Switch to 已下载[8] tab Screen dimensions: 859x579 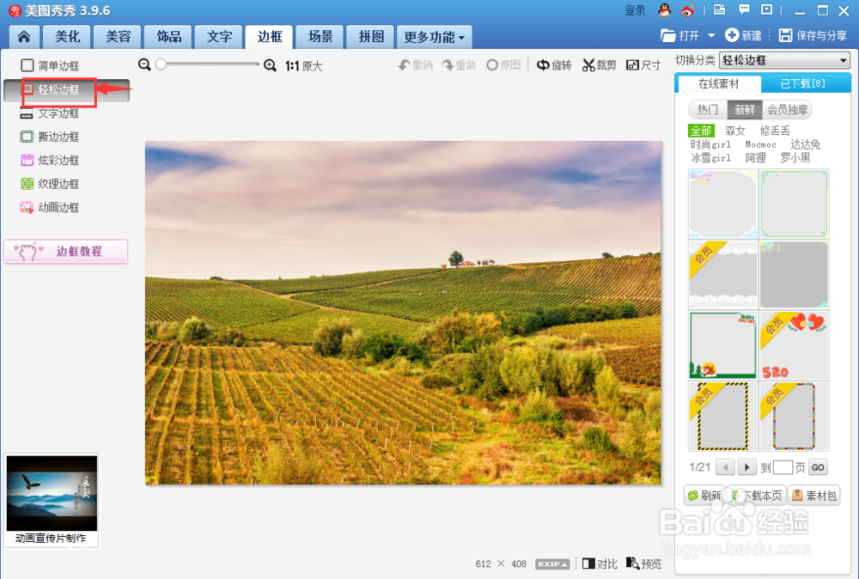(802, 84)
